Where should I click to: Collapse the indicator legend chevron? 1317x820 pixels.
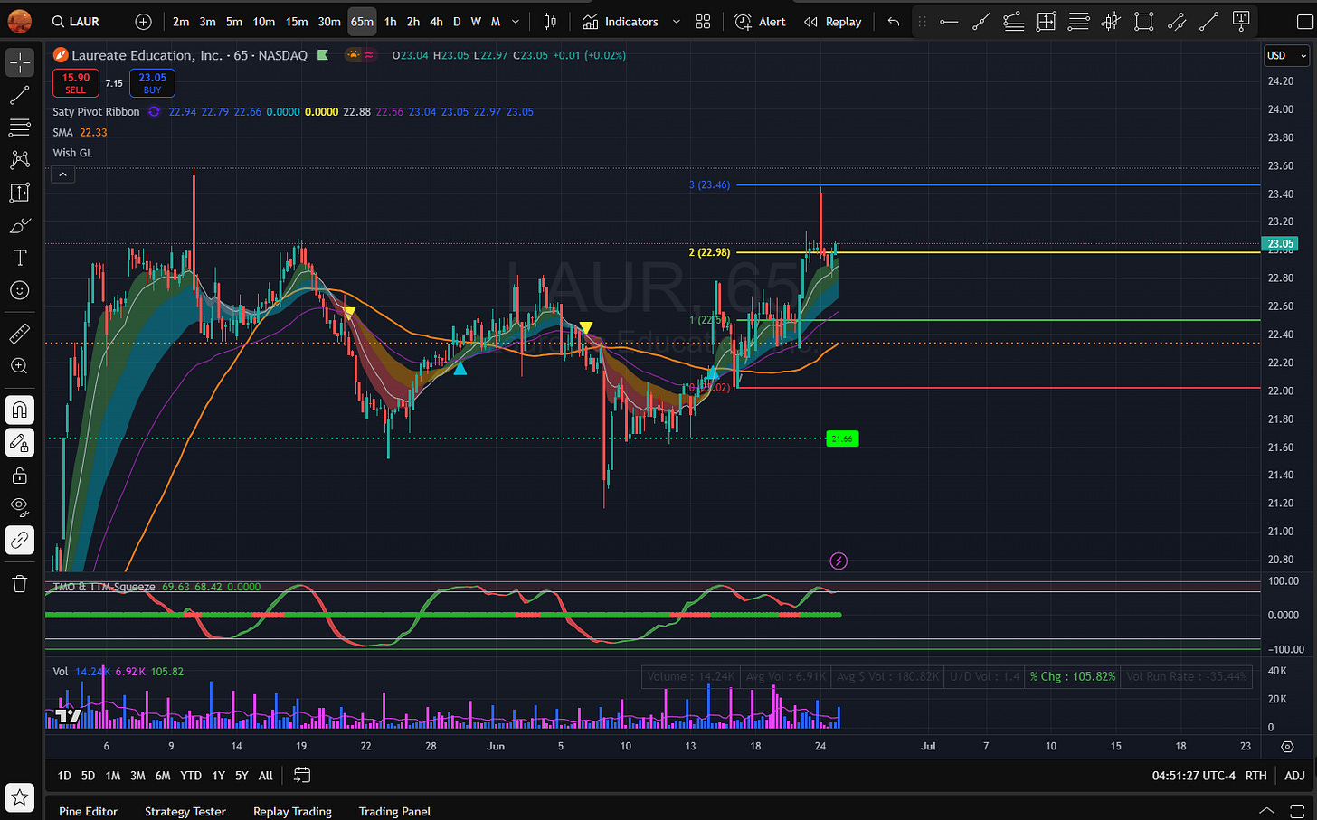tap(62, 174)
